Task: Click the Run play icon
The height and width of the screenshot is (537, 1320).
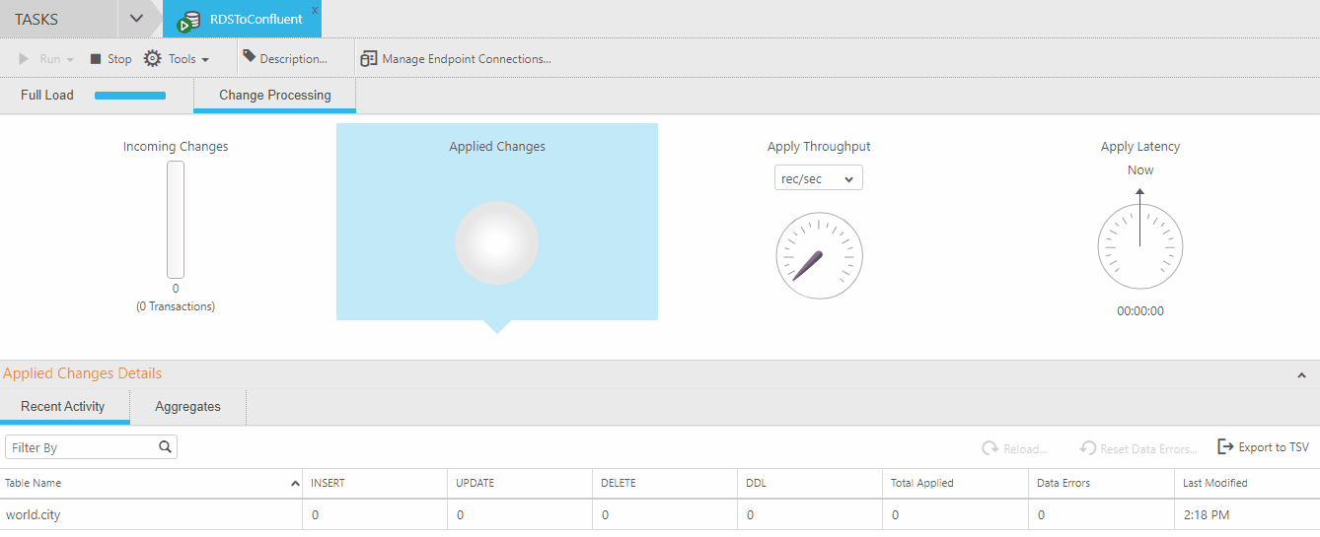Action: (x=24, y=59)
